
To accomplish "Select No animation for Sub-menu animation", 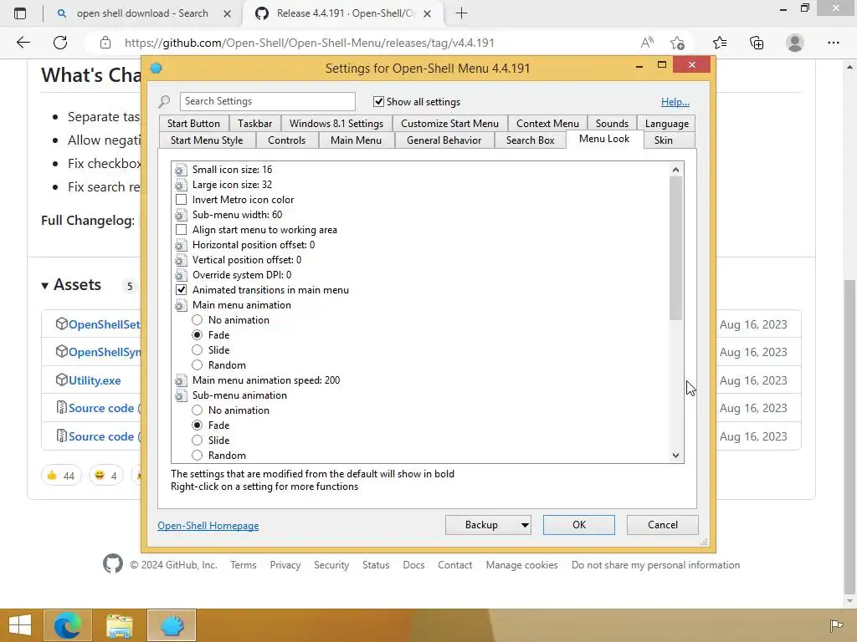I will coord(198,410).
